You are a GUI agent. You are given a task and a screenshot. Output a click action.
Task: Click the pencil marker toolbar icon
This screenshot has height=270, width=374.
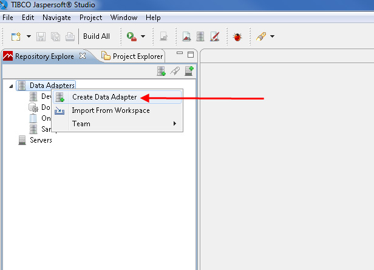point(260,36)
